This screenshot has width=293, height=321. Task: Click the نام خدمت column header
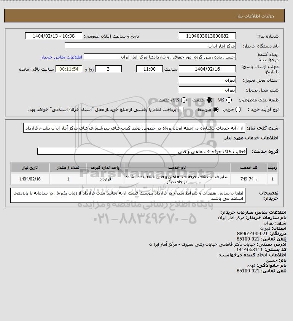tap(177, 168)
